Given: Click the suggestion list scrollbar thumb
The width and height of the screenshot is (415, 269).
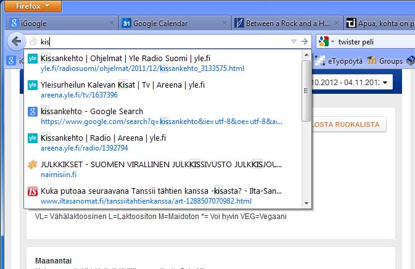Looking at the screenshot, I should [x=306, y=91].
